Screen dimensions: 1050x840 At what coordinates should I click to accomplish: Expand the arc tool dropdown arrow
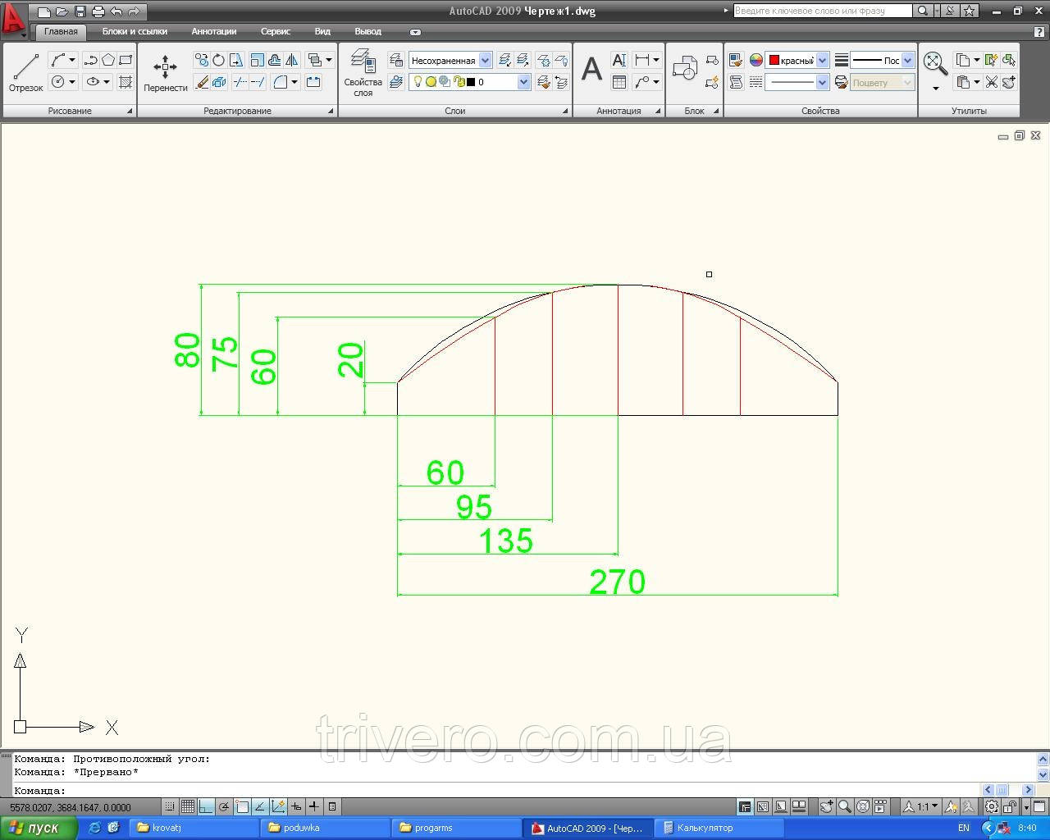coord(72,60)
